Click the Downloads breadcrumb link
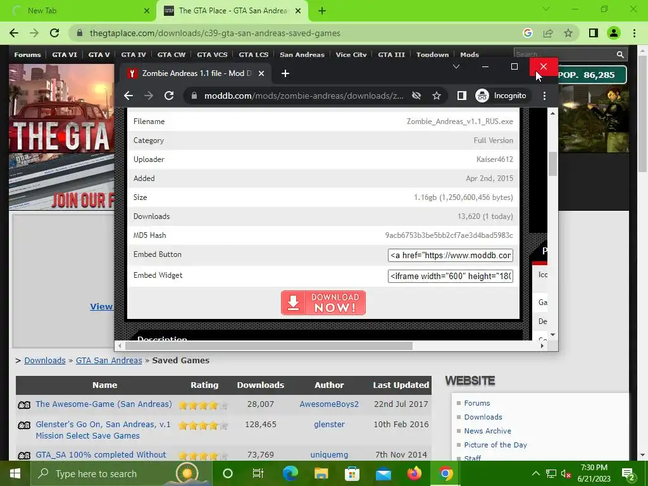Image resolution: width=648 pixels, height=486 pixels. tap(45, 360)
